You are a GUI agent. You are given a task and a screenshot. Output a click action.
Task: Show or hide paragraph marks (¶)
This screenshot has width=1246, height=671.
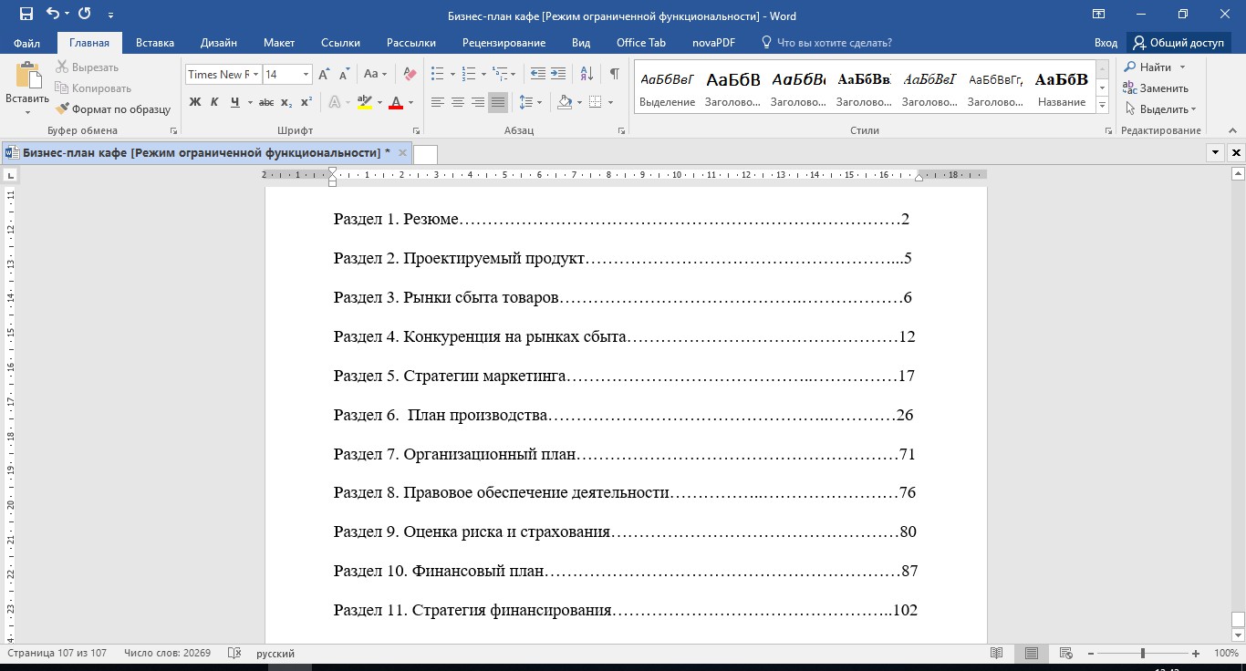coord(615,75)
